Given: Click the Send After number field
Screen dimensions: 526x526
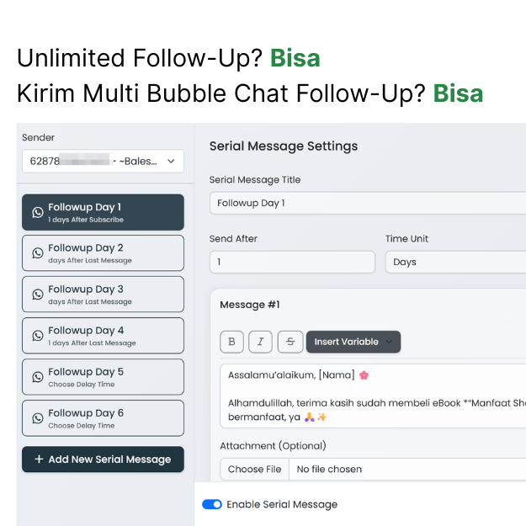Looking at the screenshot, I should 292,262.
